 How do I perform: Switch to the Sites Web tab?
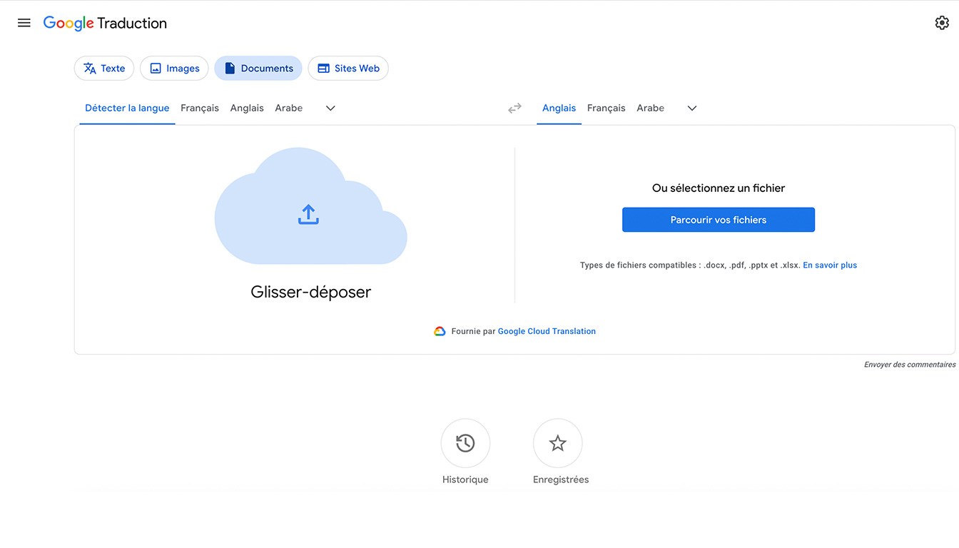tap(348, 68)
